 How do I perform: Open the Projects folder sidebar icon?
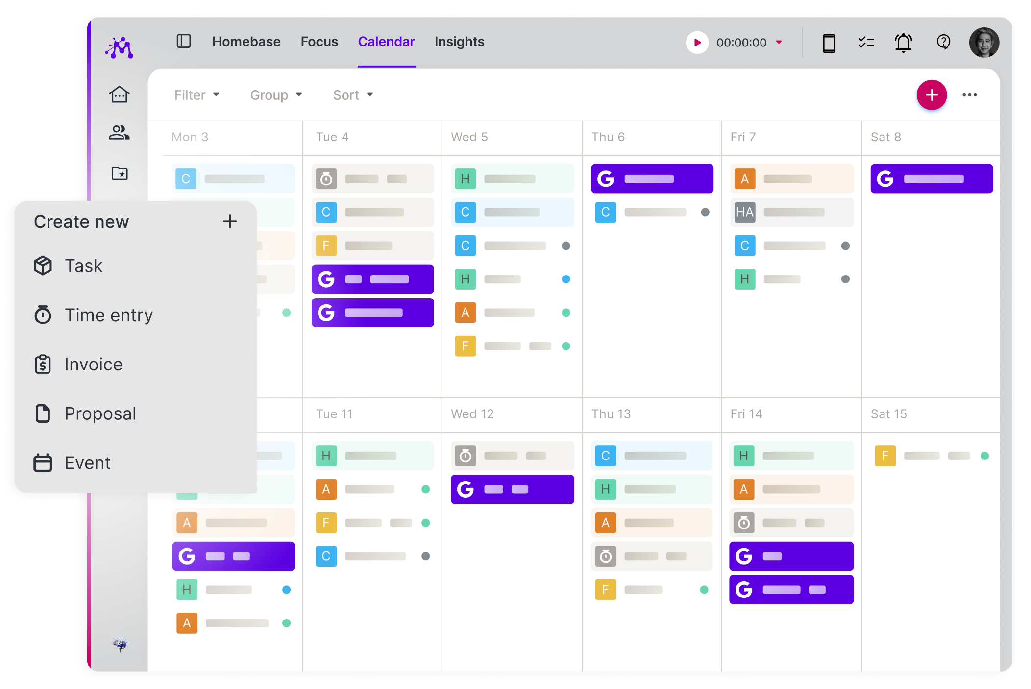pyautogui.click(x=120, y=173)
